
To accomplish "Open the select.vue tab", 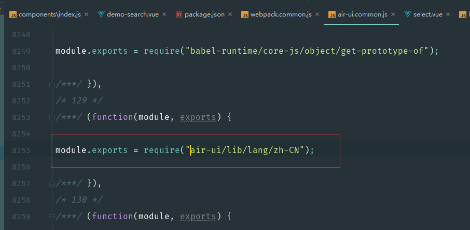I will tap(428, 14).
